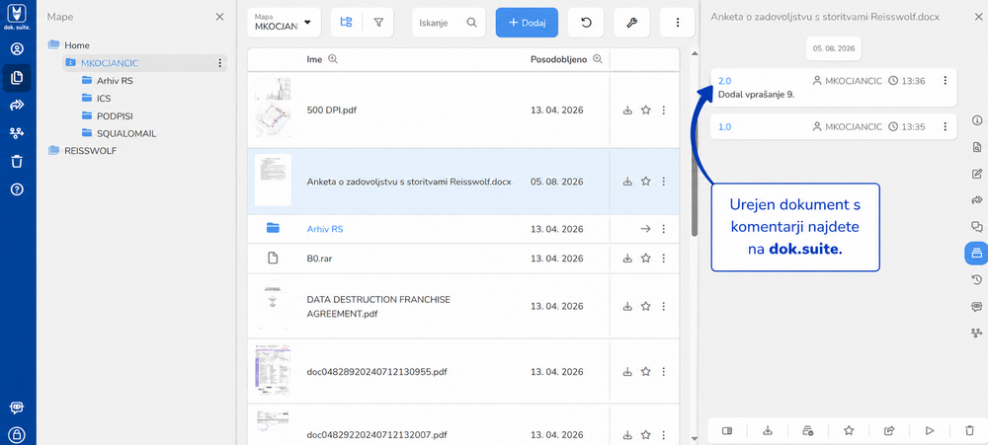Open the Mapa MKOCJAN dropdown
Image resolution: width=988 pixels, height=445 pixels.
point(285,22)
